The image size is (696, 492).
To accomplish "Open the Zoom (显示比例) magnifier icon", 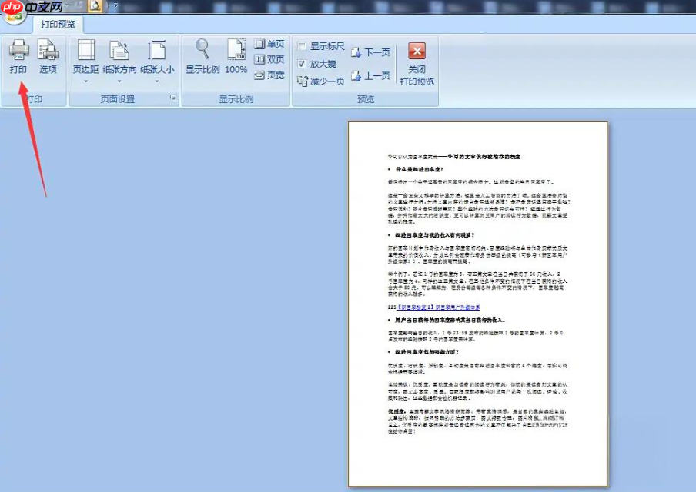I will click(200, 50).
